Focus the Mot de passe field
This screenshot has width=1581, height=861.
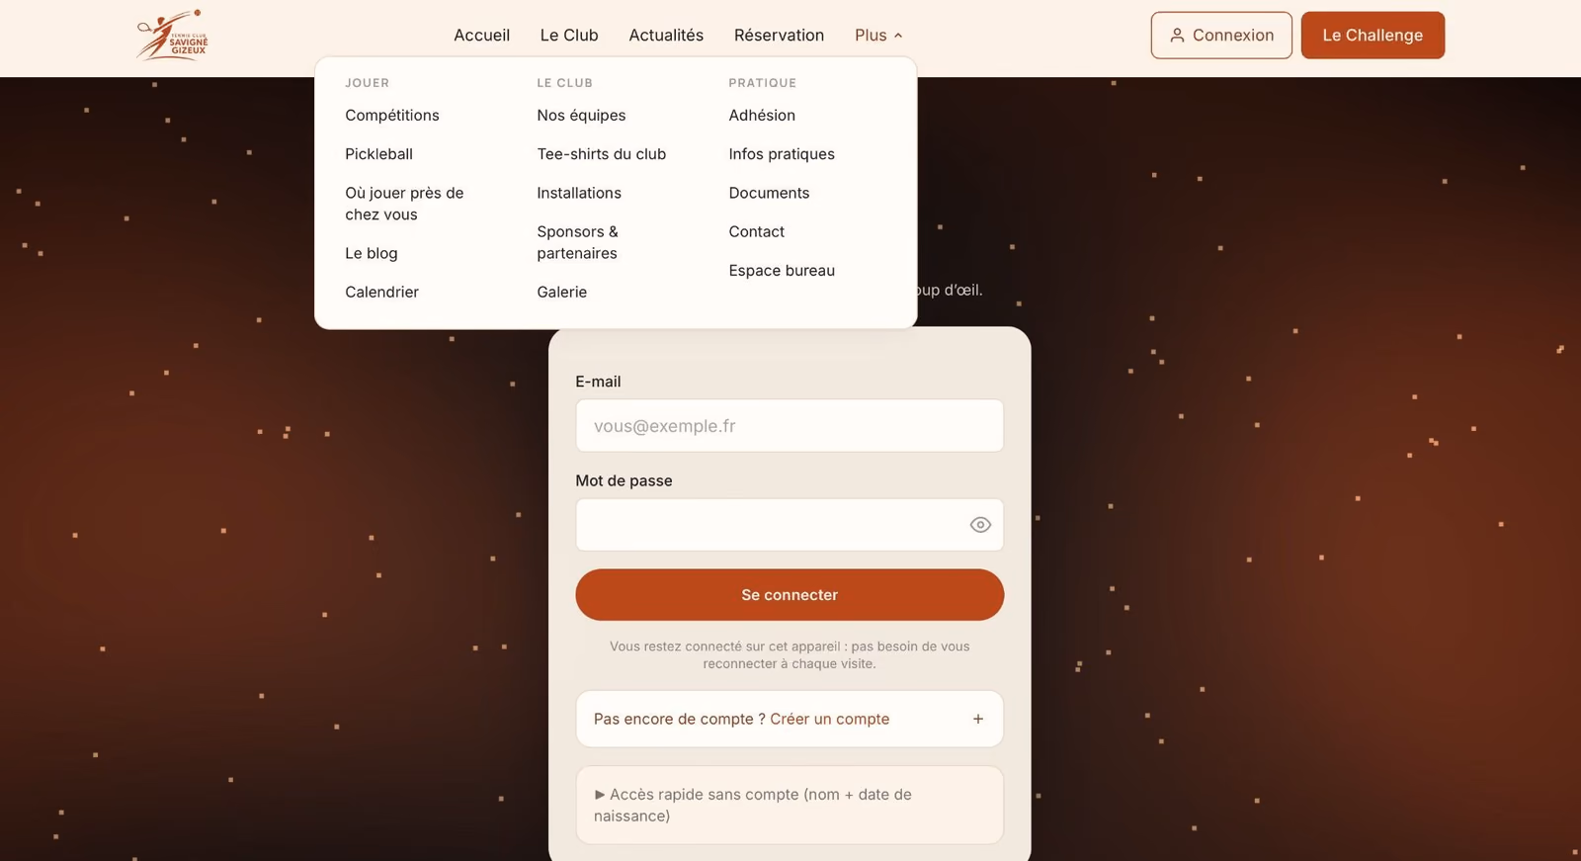pyautogui.click(x=790, y=525)
